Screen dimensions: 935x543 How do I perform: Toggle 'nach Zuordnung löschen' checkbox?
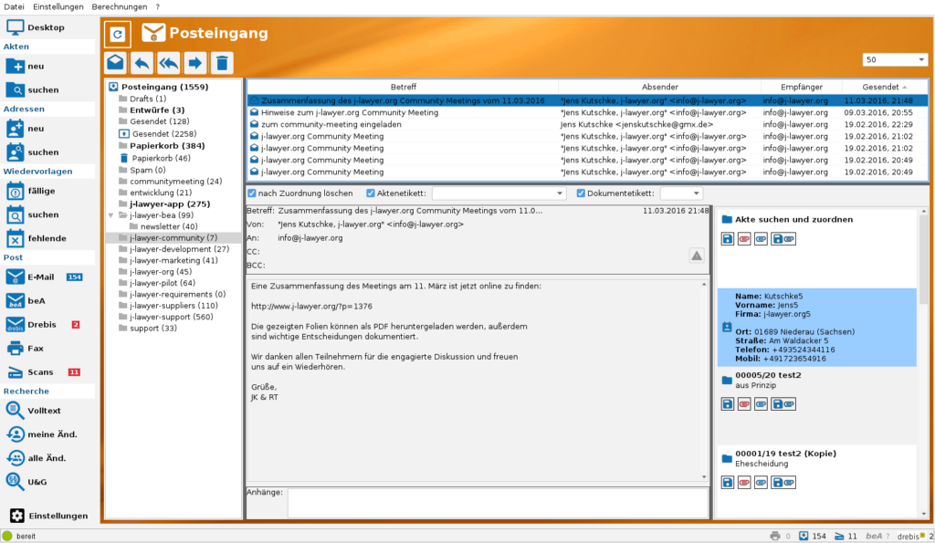tap(252, 193)
